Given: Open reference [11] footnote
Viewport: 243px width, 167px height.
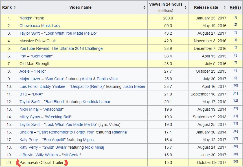Looking at the screenshot, I should pos(235,93).
